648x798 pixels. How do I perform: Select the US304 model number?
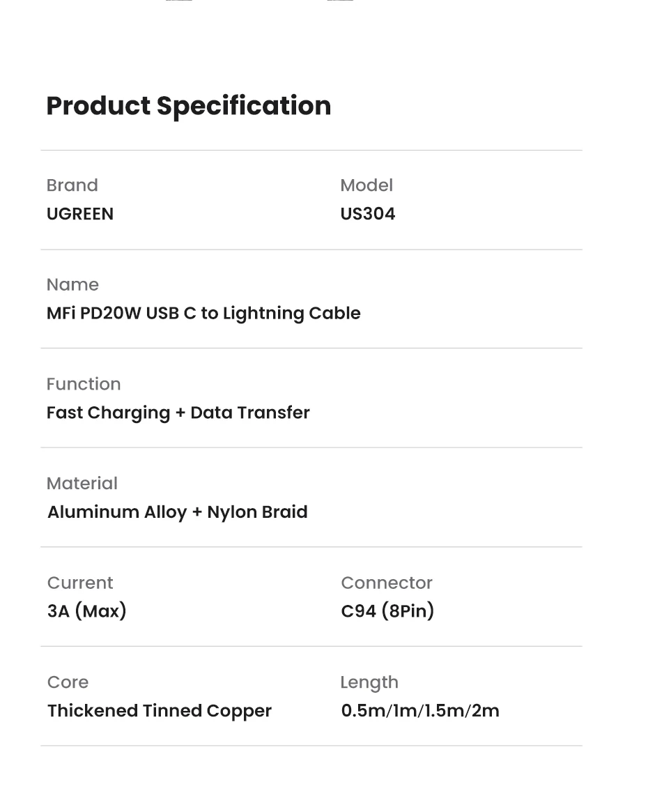tap(367, 214)
